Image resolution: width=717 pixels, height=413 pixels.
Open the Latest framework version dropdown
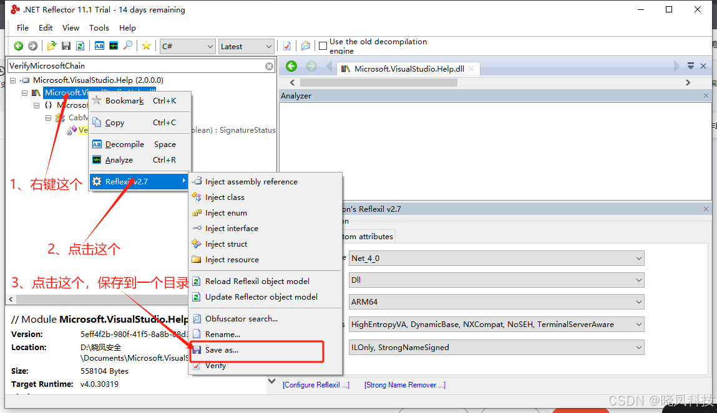point(246,46)
